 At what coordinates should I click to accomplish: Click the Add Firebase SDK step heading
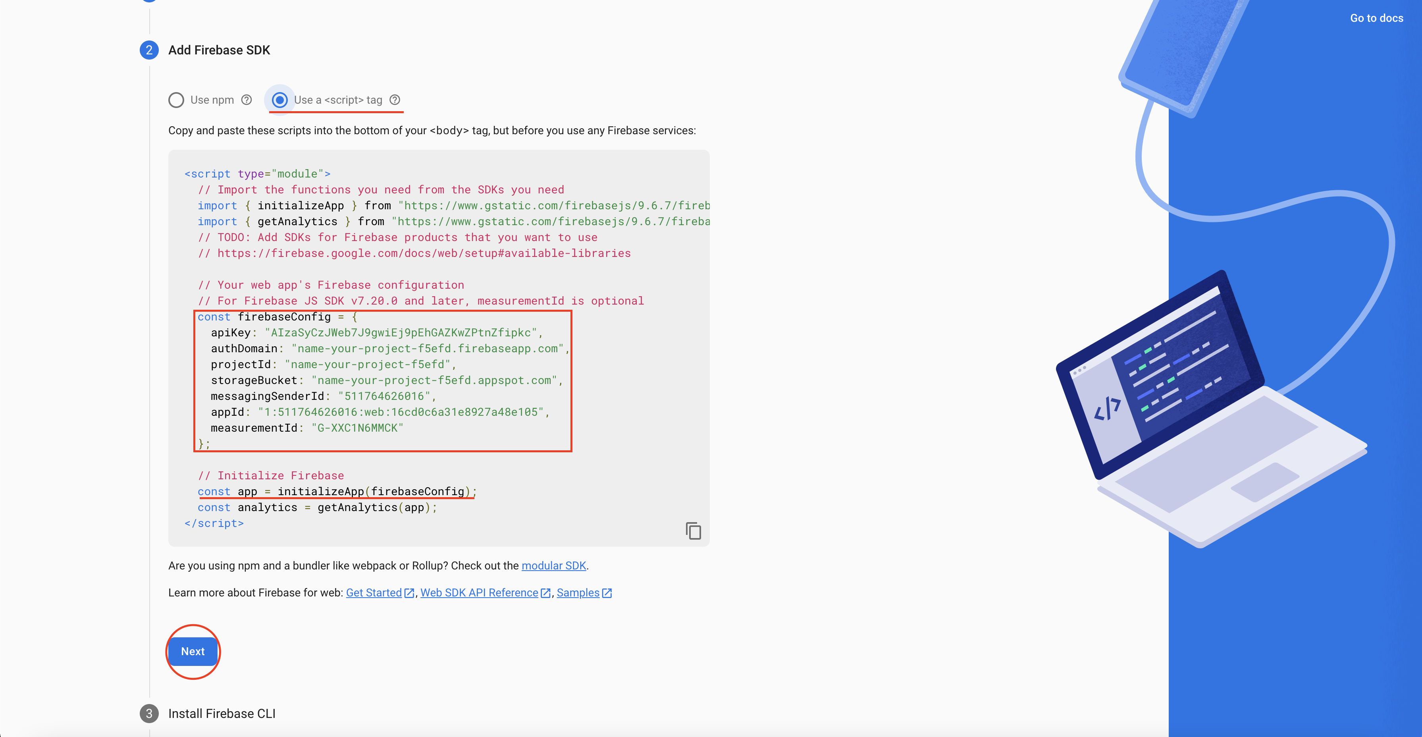[x=219, y=50]
